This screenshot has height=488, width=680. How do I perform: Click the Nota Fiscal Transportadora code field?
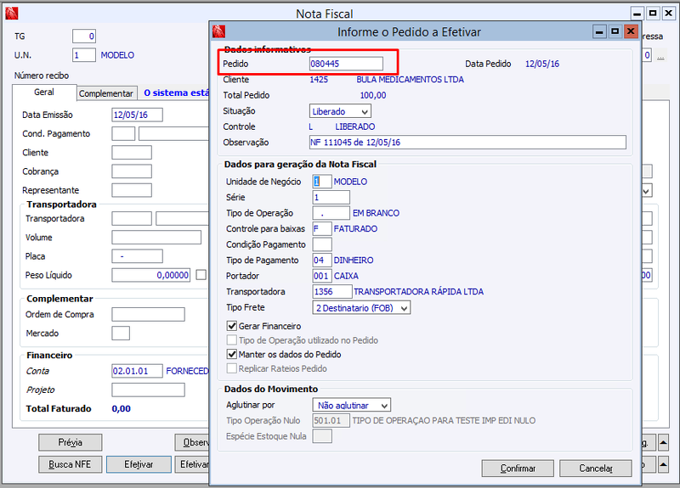point(132,219)
